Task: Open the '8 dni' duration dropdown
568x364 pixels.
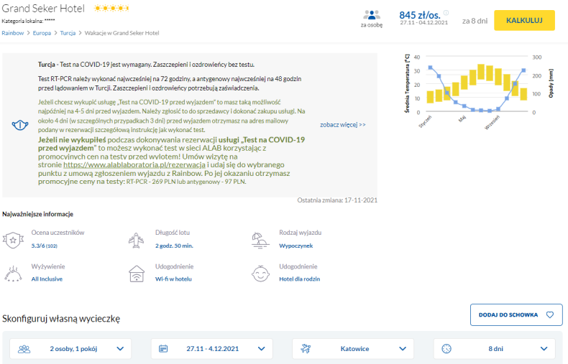Action: pos(495,349)
